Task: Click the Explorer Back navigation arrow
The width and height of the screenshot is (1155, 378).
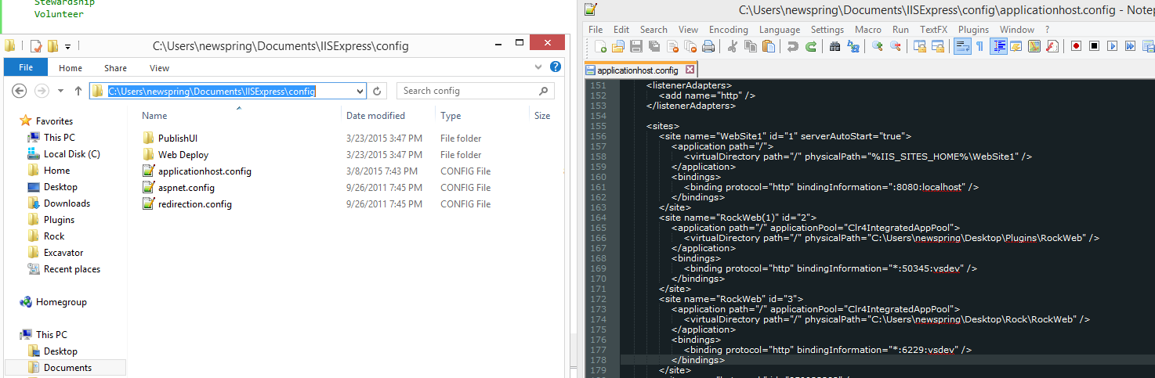Action: [20, 91]
